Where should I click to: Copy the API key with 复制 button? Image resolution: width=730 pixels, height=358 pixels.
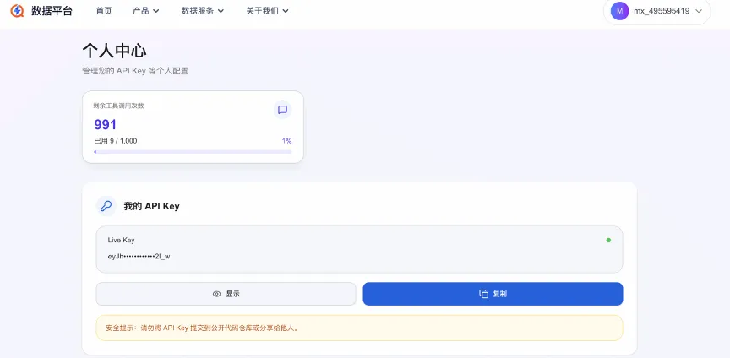point(493,294)
